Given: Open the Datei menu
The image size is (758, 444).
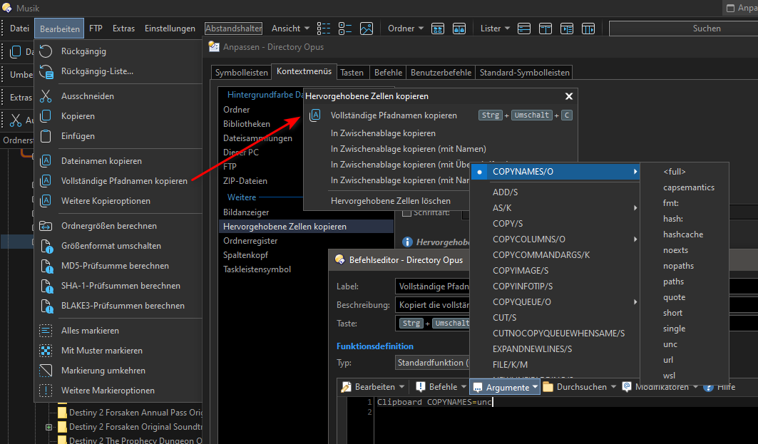Looking at the screenshot, I should (x=19, y=29).
